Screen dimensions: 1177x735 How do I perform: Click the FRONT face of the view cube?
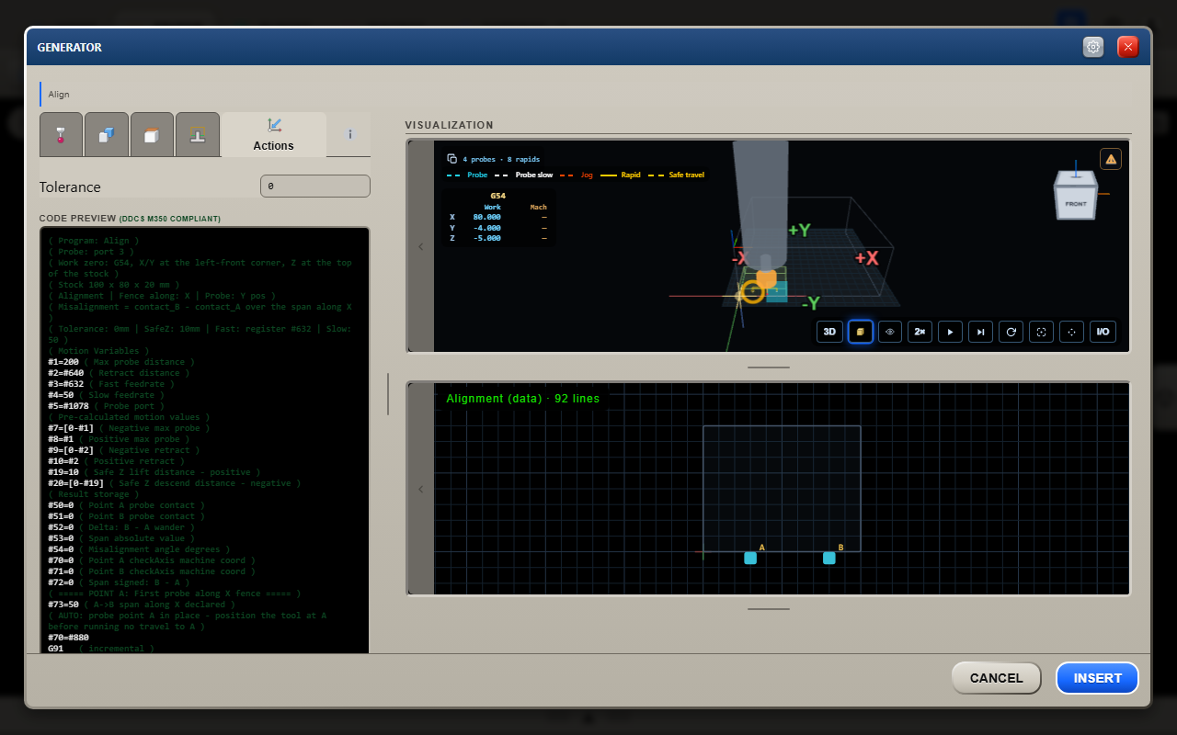pyautogui.click(x=1075, y=204)
